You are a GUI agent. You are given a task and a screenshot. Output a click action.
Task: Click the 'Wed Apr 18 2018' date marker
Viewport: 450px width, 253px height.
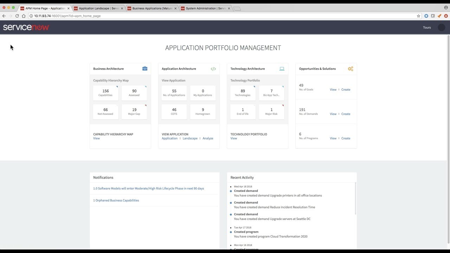click(x=243, y=187)
